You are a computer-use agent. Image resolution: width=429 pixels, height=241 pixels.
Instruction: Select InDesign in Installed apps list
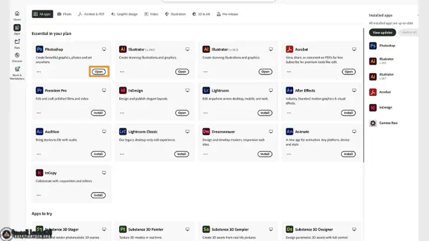(385, 108)
